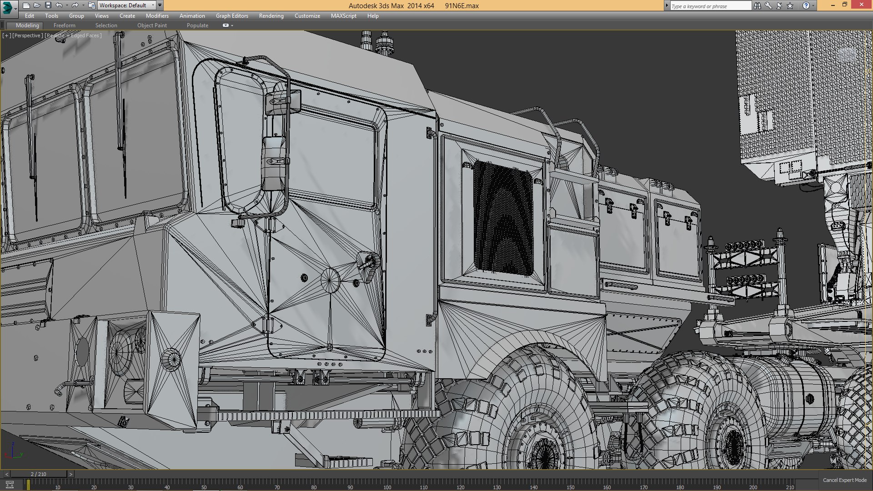
Task: Open the Quick Access Toolbar customize arrow
Action: 160,5
